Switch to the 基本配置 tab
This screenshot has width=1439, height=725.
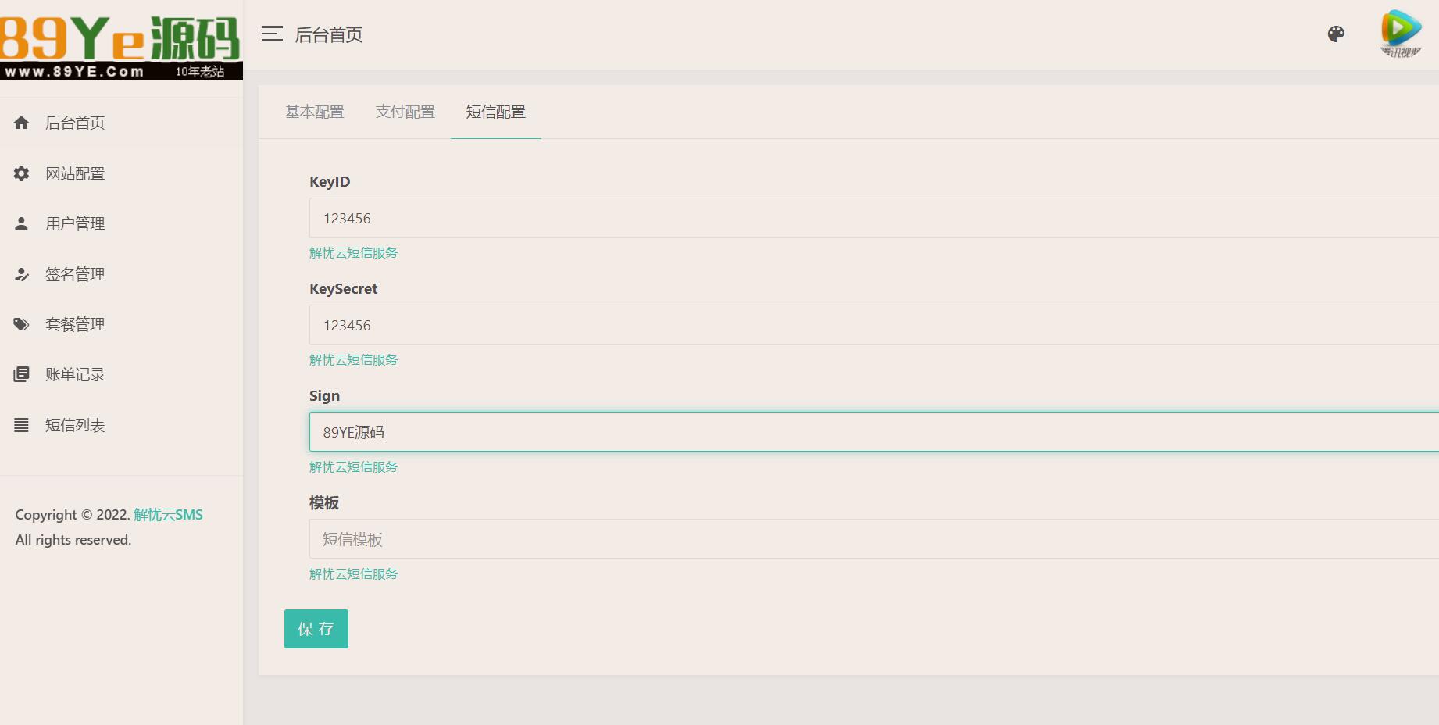[315, 112]
